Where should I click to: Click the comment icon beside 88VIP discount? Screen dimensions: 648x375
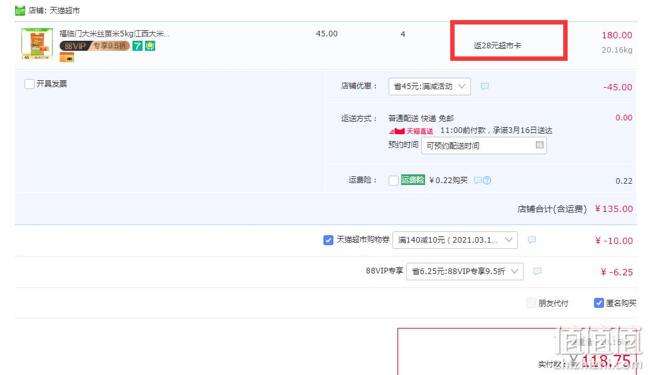click(x=537, y=271)
